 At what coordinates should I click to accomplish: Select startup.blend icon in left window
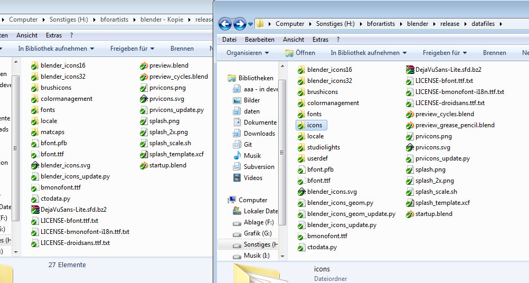point(144,166)
